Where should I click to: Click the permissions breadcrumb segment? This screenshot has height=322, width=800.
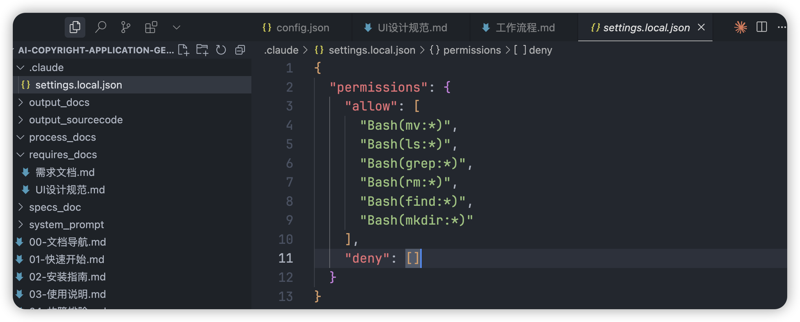472,50
